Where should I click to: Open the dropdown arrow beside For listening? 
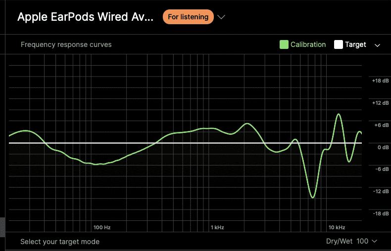(x=221, y=17)
